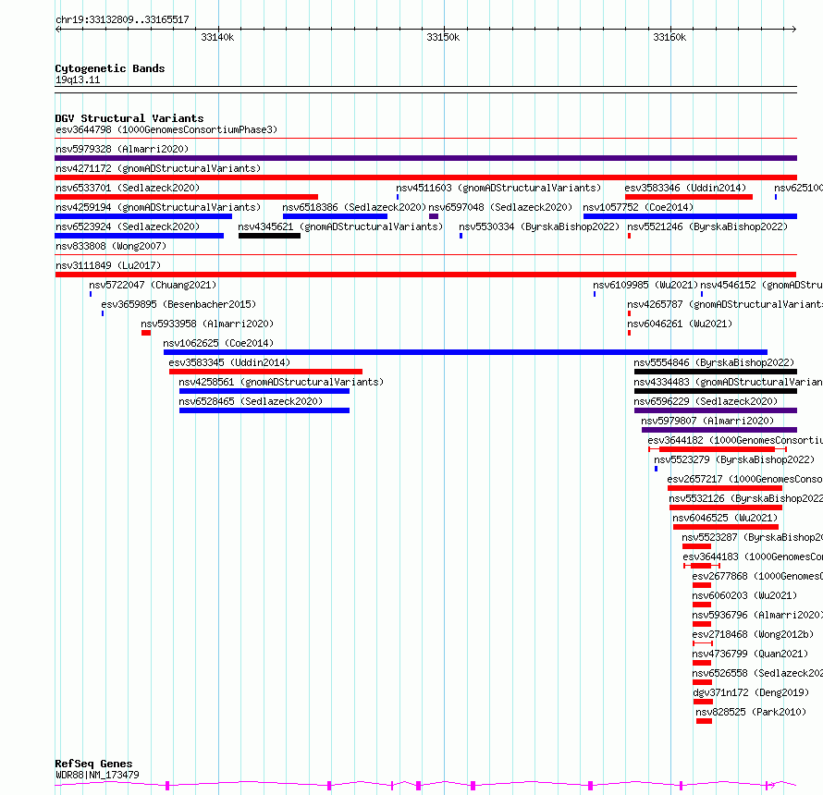This screenshot has width=823, height=795.
Task: Select the 33160k ruler position label
Action: click(669, 37)
